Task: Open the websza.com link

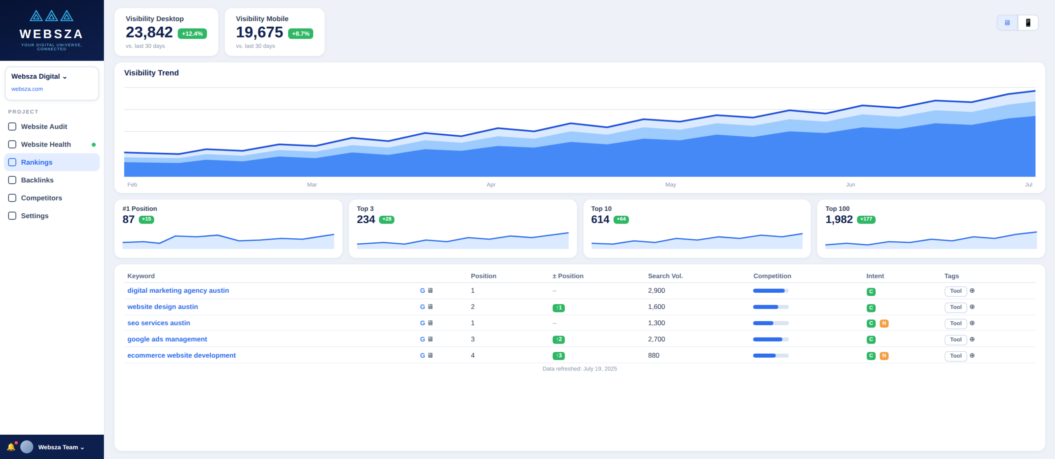Action: point(27,89)
